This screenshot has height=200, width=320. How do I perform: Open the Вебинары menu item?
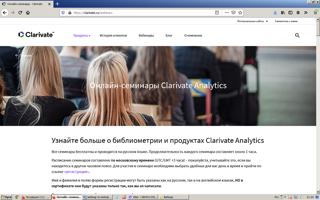(x=146, y=36)
